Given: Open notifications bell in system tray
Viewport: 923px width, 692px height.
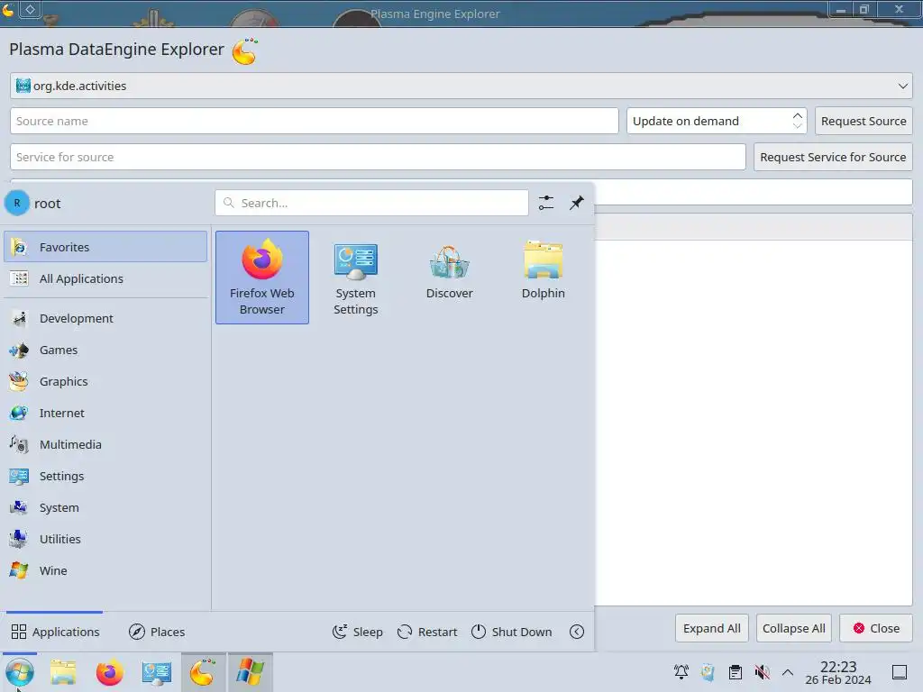Looking at the screenshot, I should click(681, 672).
